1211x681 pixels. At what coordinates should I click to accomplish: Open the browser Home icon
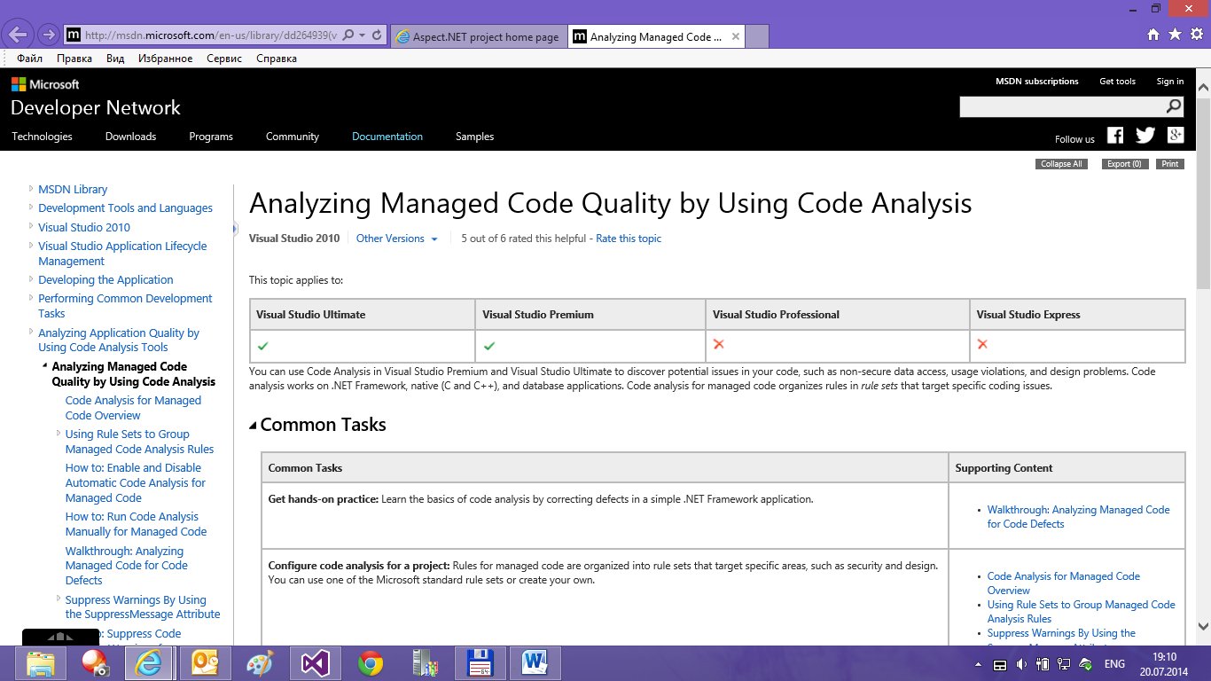[1153, 35]
